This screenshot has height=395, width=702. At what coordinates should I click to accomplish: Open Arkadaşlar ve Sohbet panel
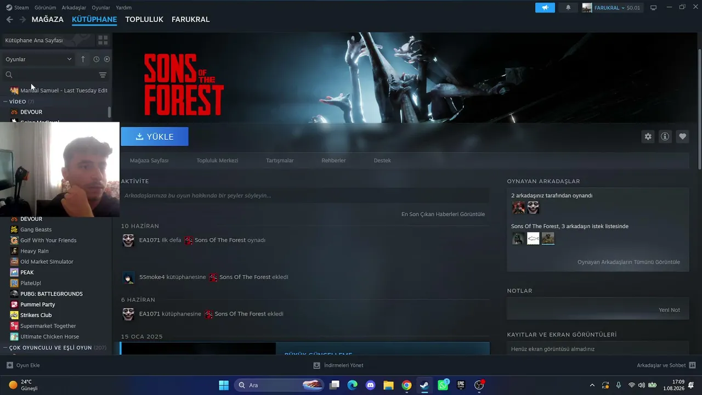[666, 365]
